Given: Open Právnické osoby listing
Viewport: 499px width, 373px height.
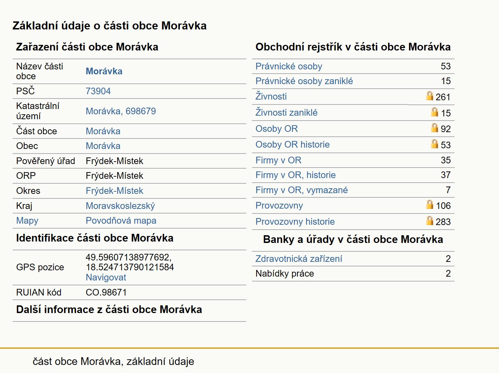Looking at the screenshot, I should point(289,66).
